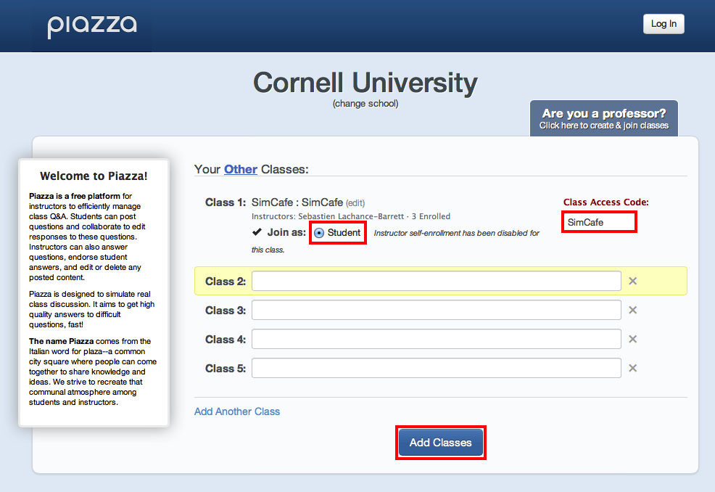Click the Add Classes button
Screen dimensions: 715x492
(440, 442)
